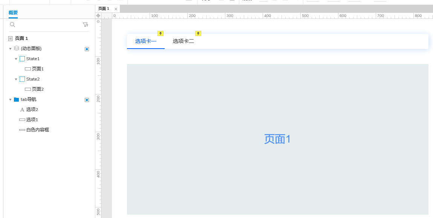Click the lightning interaction badge above 选项卡一
Viewport: 433px width, 218px height.
(x=161, y=34)
